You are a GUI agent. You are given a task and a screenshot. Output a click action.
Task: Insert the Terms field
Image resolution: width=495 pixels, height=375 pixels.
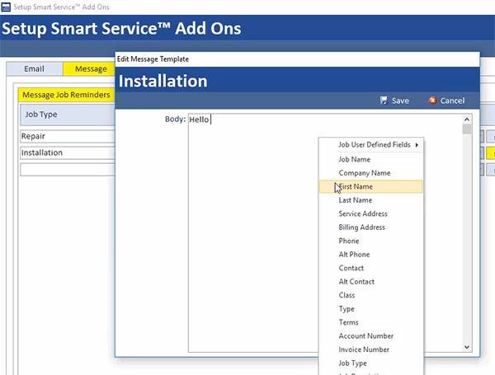371,322
